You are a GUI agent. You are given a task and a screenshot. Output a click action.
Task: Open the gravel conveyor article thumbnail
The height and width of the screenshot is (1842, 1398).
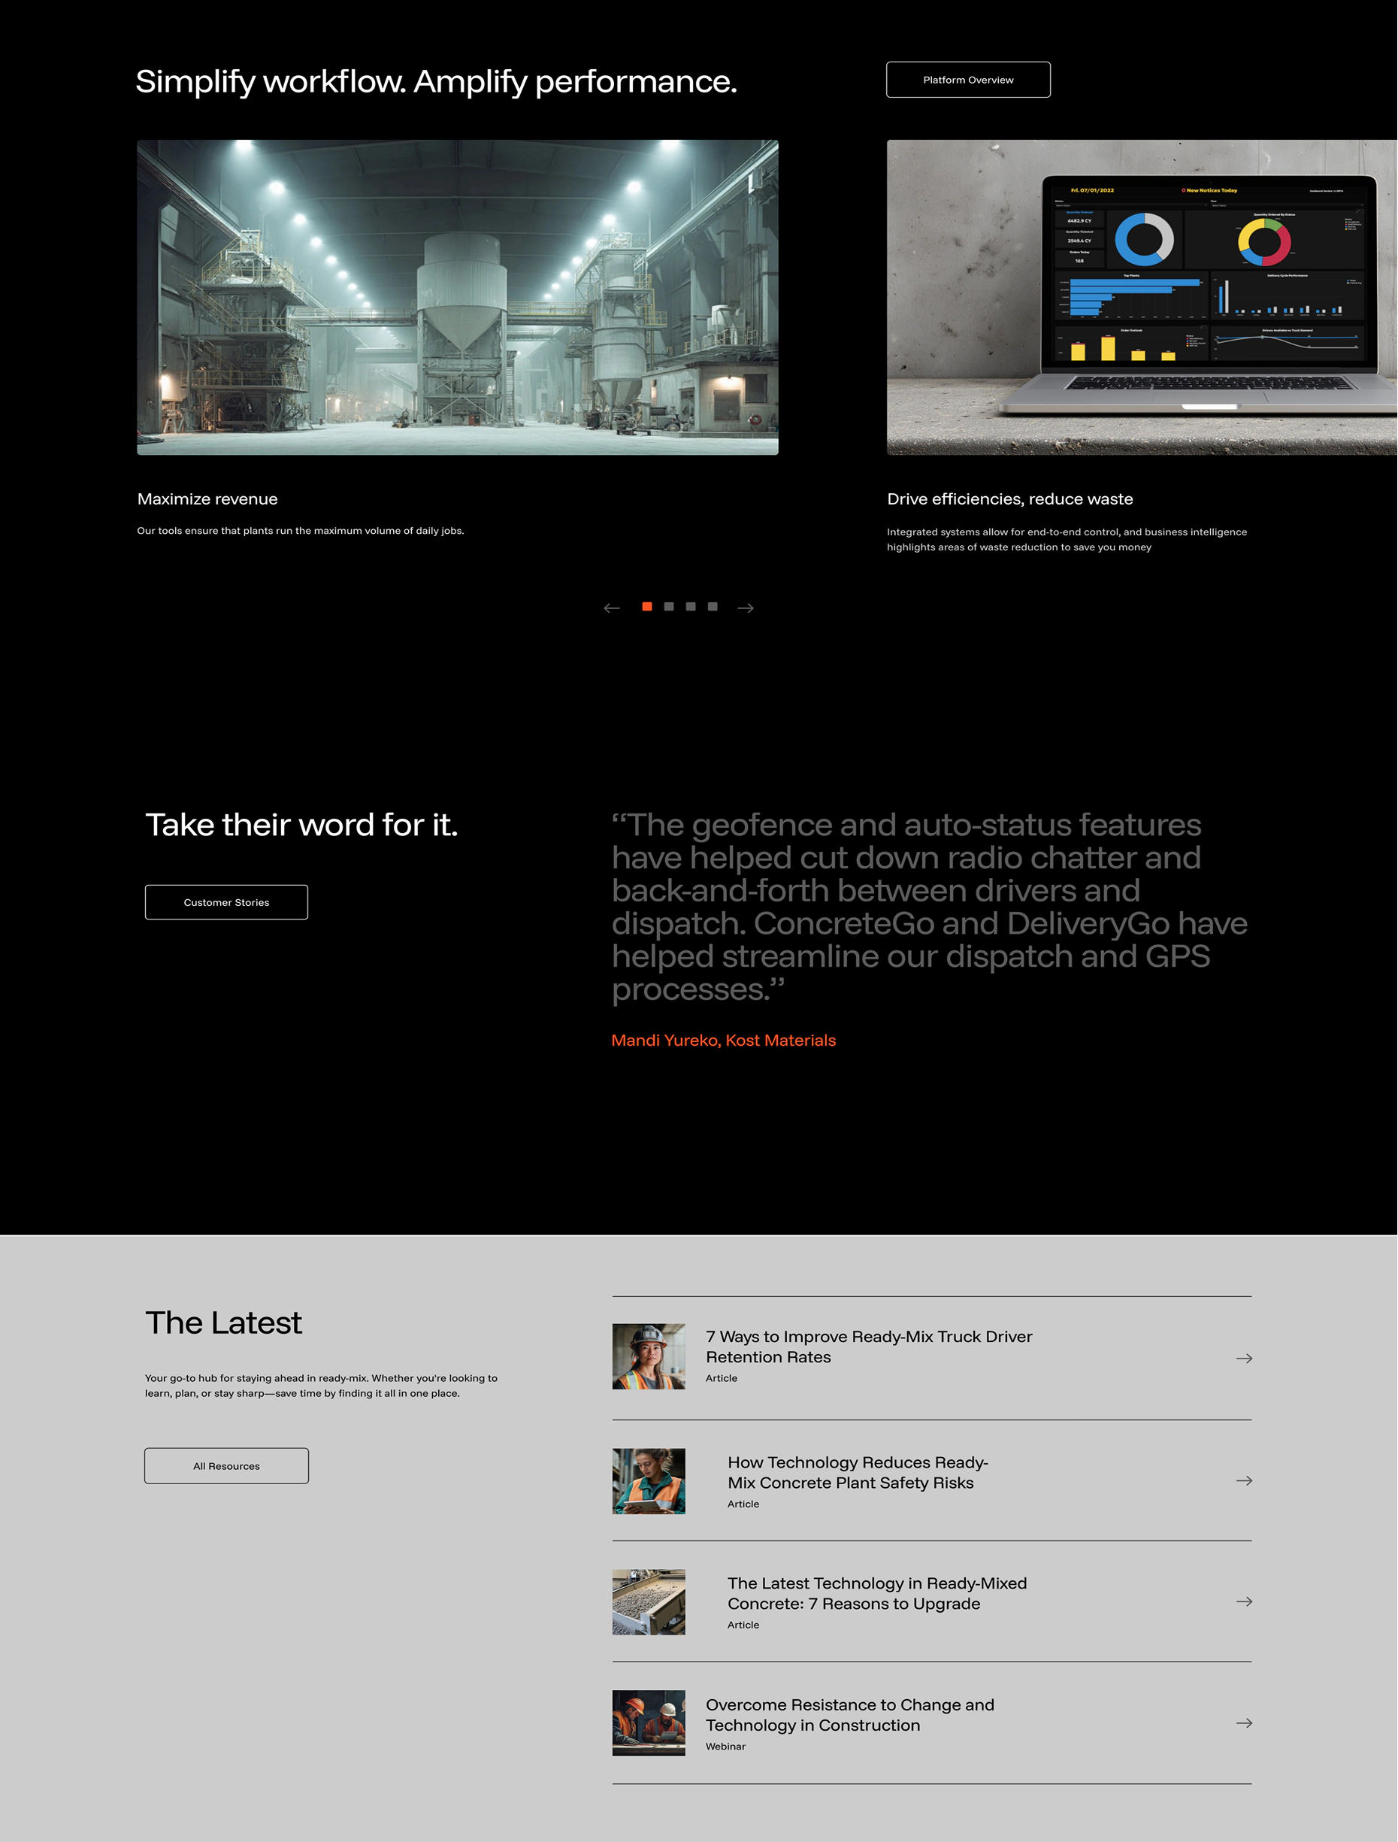pyautogui.click(x=649, y=1602)
